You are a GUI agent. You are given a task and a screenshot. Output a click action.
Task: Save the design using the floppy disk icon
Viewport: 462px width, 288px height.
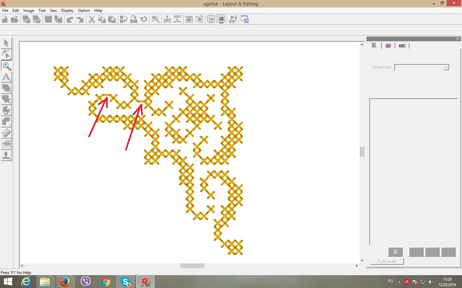pyautogui.click(x=48, y=20)
